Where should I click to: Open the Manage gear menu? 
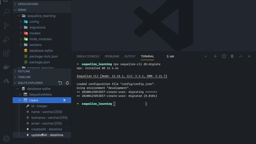[6, 139]
